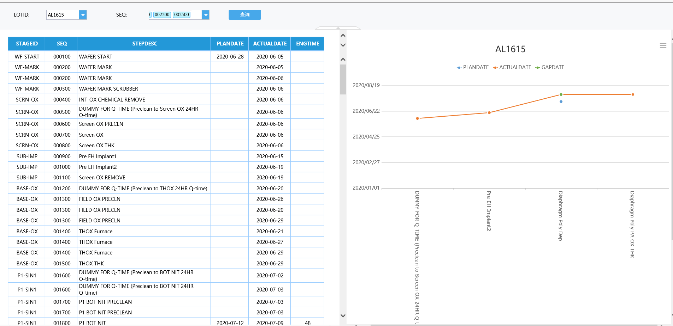
Task: Sort by ENGTIME column header
Action: 308,44
